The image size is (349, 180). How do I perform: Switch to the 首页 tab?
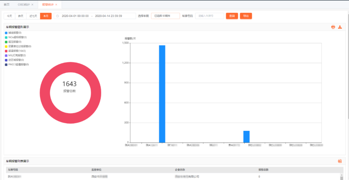(x=6, y=4)
